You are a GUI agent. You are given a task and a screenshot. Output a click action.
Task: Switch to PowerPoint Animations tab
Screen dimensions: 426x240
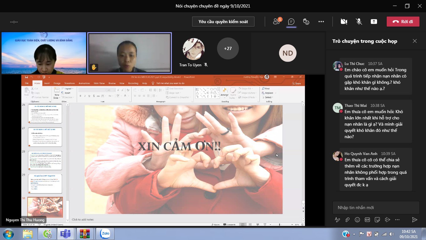pos(84,83)
